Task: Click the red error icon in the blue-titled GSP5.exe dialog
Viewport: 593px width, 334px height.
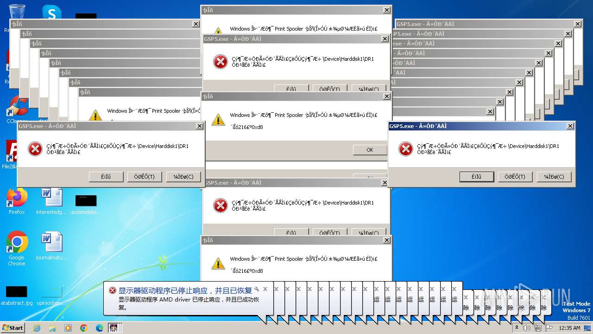Action: pyautogui.click(x=406, y=149)
